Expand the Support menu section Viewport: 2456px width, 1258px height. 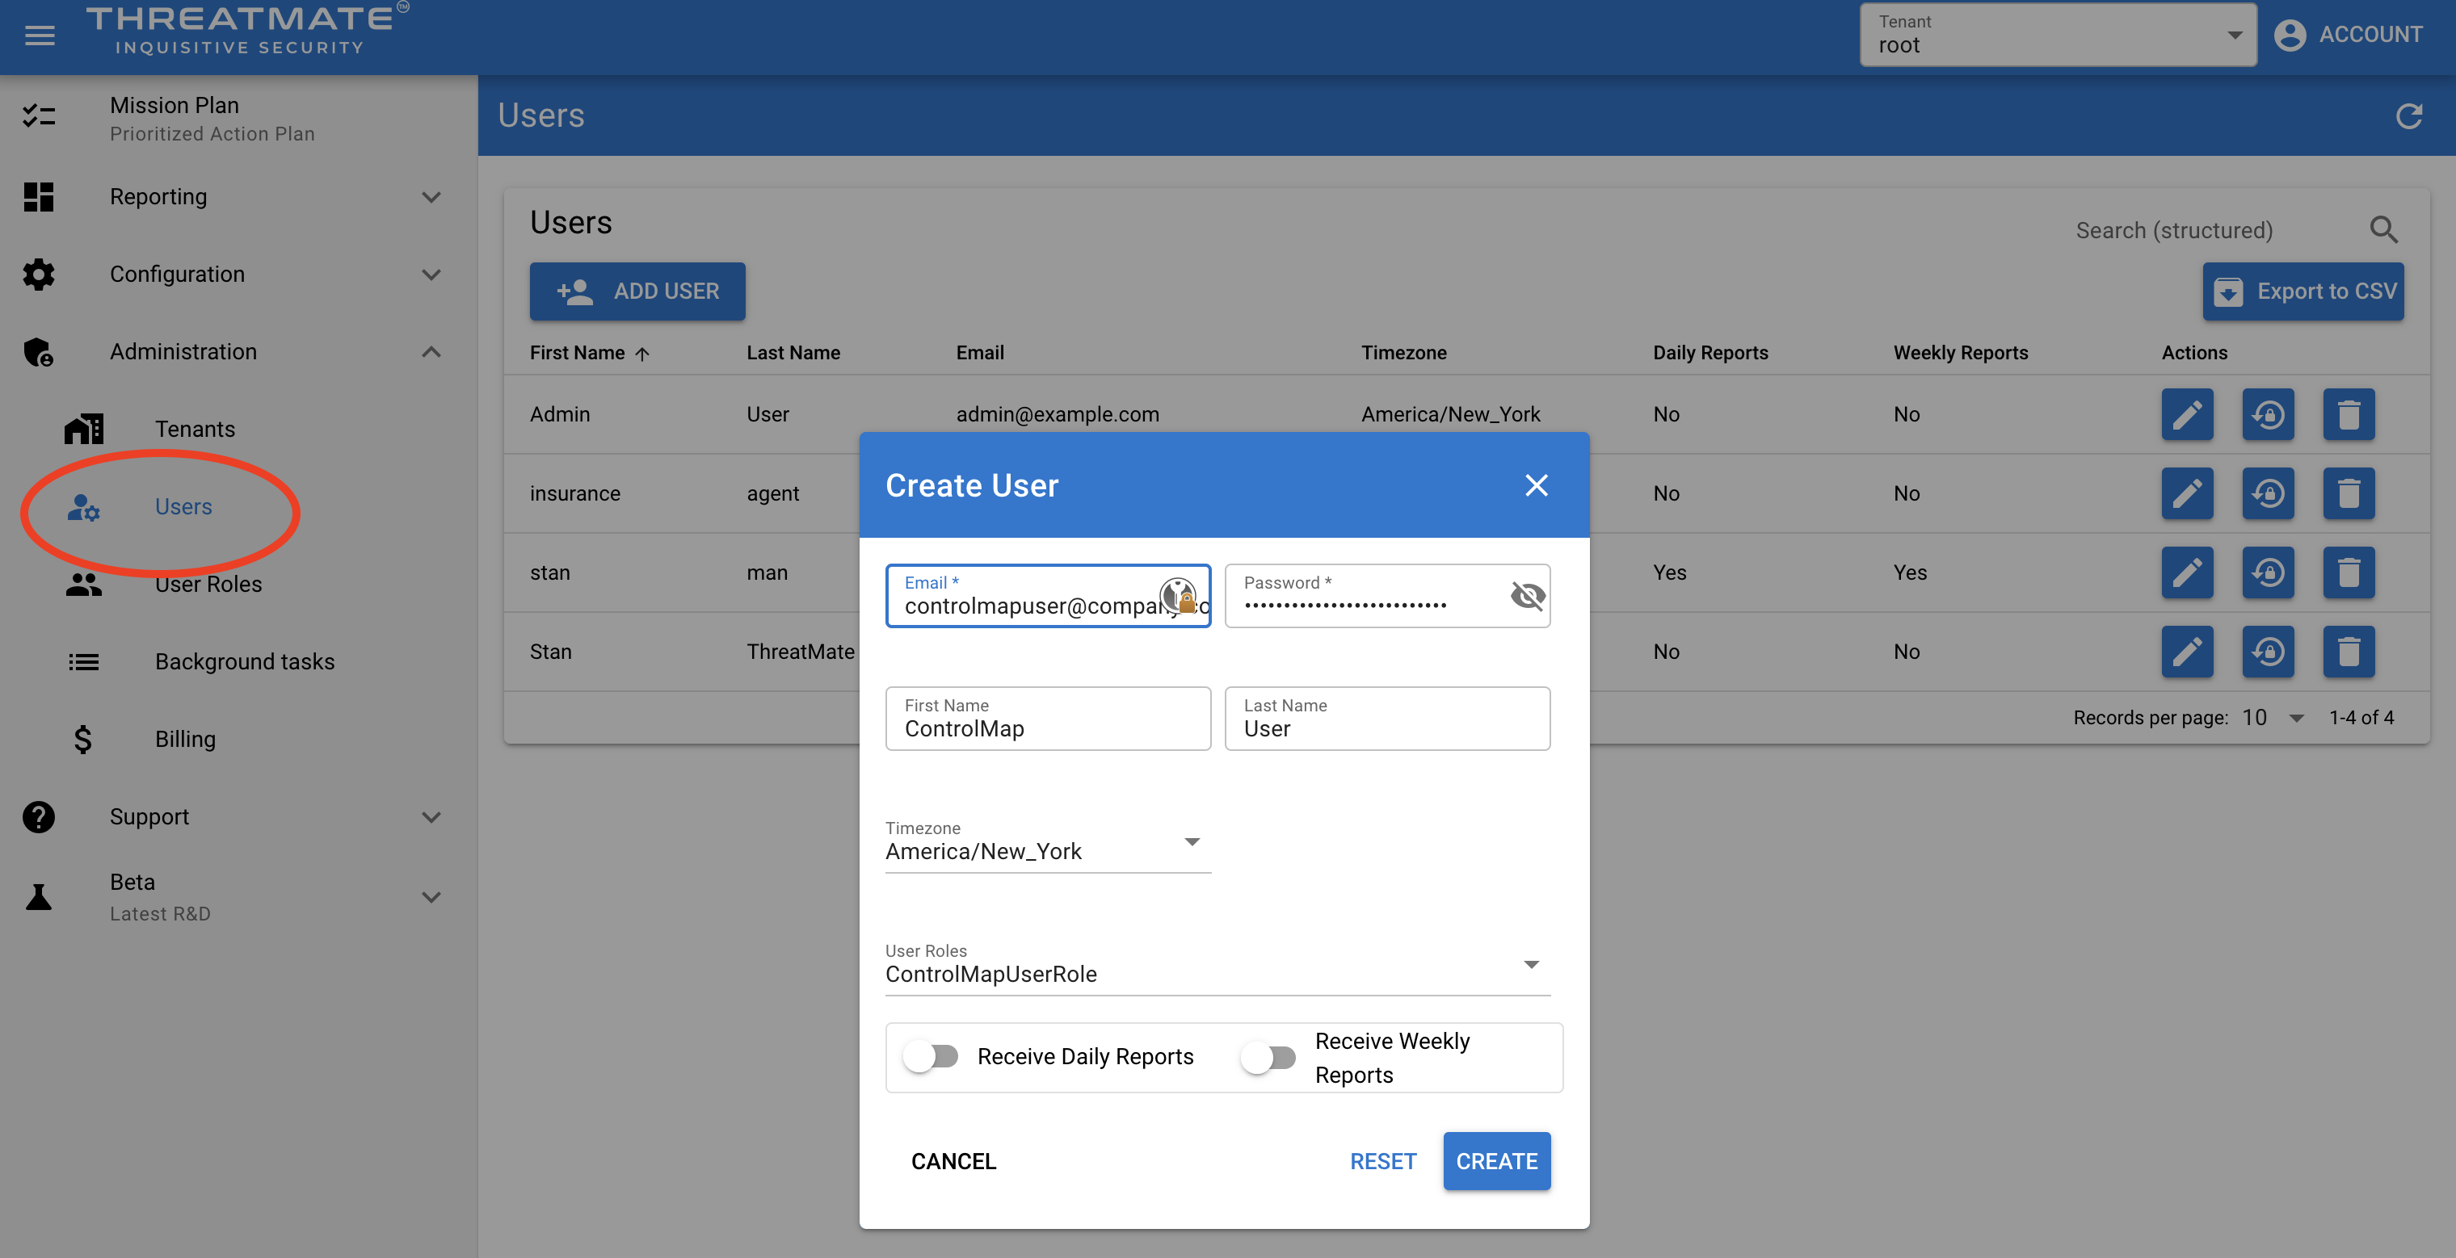(431, 817)
